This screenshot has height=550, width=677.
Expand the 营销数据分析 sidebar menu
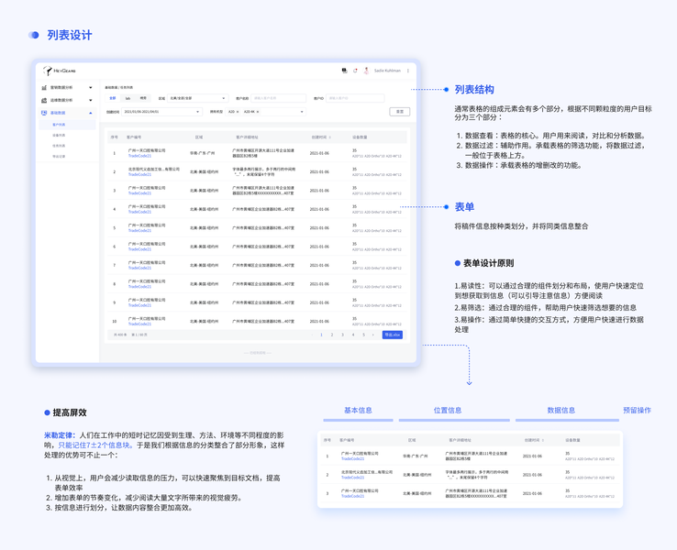click(91, 88)
